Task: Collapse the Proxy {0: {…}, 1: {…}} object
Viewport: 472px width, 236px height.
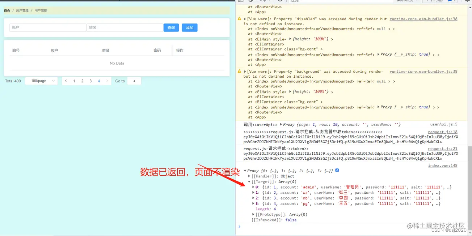Action: [x=245, y=171]
